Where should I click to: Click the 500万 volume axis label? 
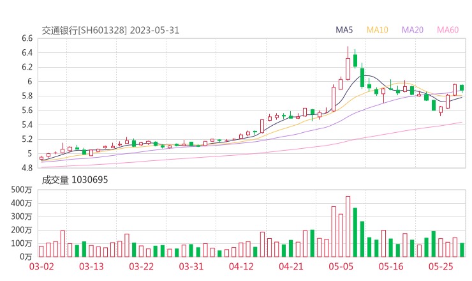click(x=22, y=190)
